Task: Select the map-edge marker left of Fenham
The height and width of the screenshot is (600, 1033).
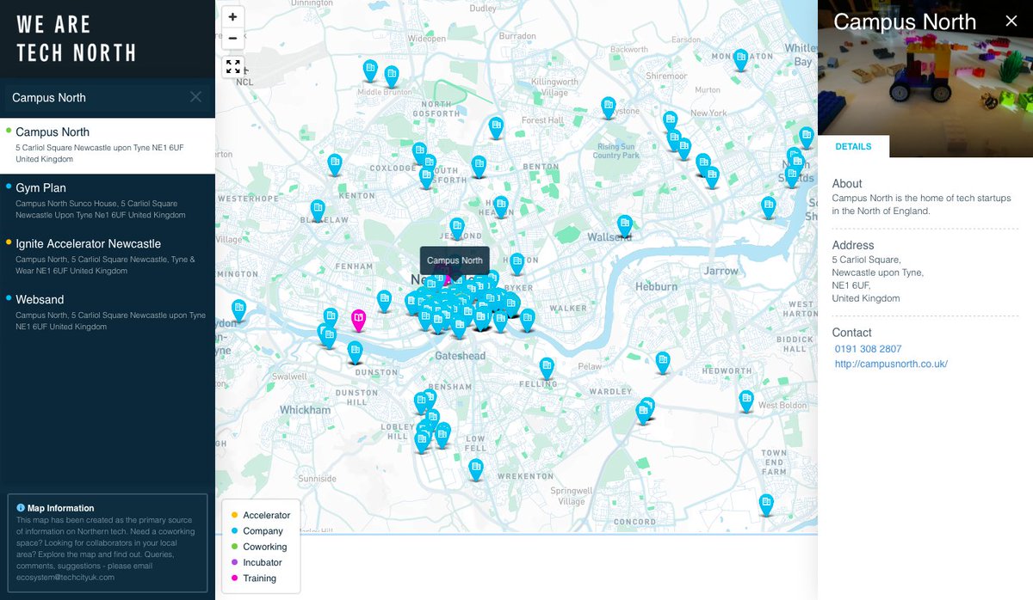Action: pyautogui.click(x=239, y=310)
